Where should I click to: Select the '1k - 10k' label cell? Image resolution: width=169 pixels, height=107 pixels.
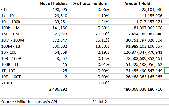coord(19,16)
